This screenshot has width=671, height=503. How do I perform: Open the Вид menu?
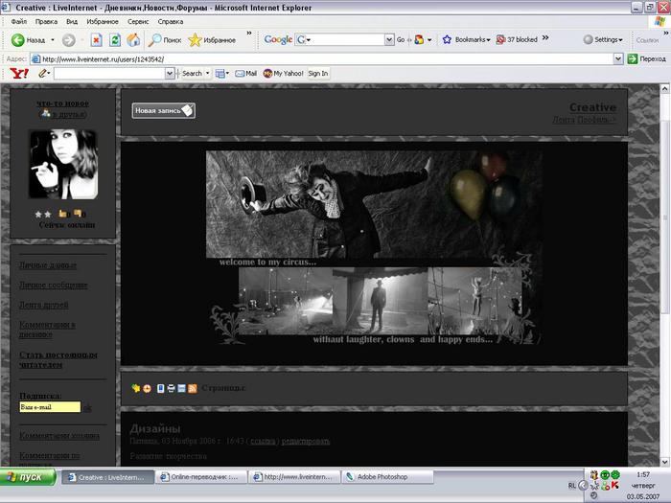coord(72,21)
